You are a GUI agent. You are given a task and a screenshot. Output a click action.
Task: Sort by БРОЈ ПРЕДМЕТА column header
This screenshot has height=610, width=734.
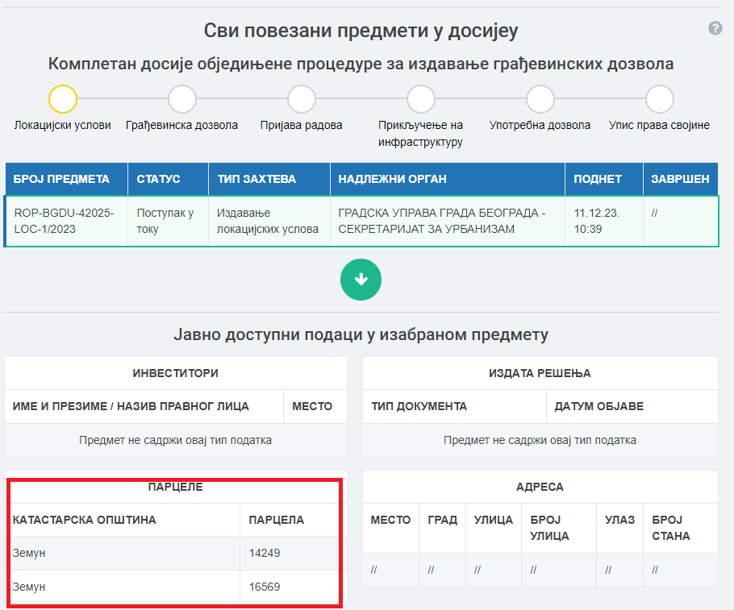coord(61,179)
